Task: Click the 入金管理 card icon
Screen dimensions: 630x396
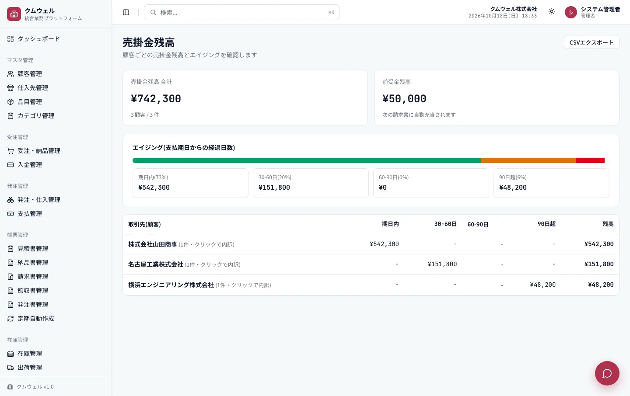Action: (10, 165)
